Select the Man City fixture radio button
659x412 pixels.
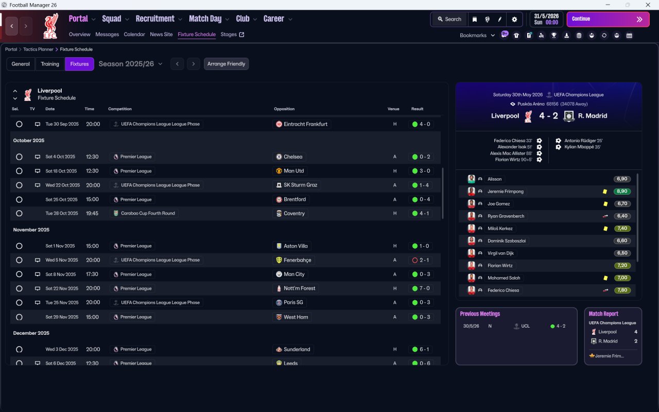tap(19, 274)
